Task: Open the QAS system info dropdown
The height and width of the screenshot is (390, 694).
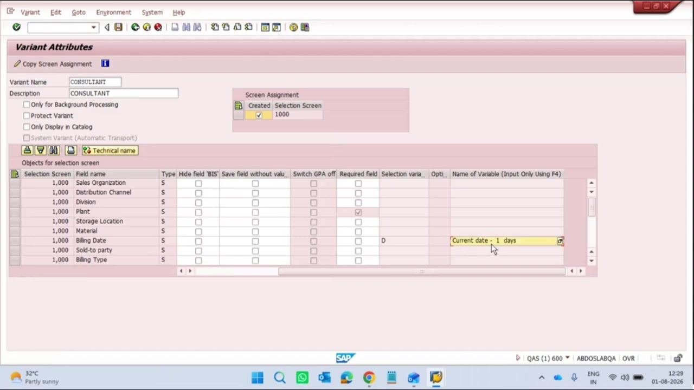Action: point(567,358)
